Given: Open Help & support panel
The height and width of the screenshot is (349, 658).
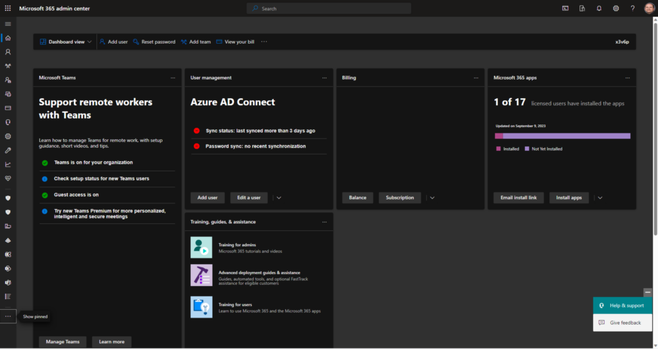Looking at the screenshot, I should 622,305.
